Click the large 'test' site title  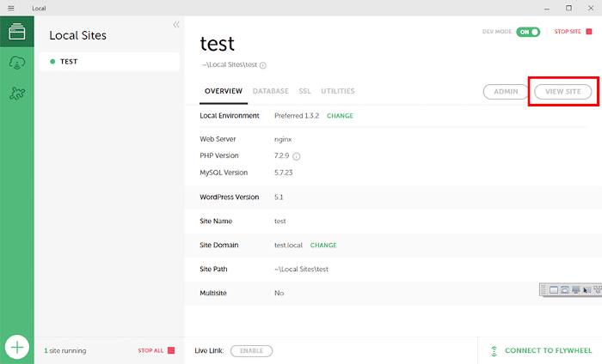coord(218,44)
